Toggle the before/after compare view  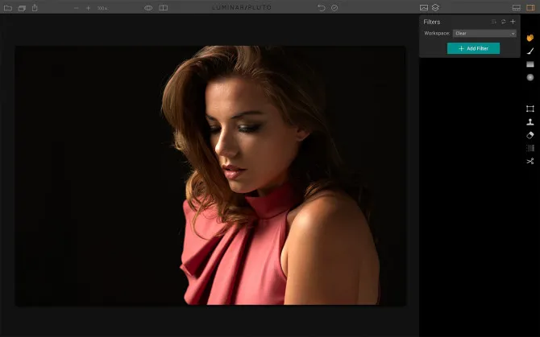pyautogui.click(x=164, y=8)
